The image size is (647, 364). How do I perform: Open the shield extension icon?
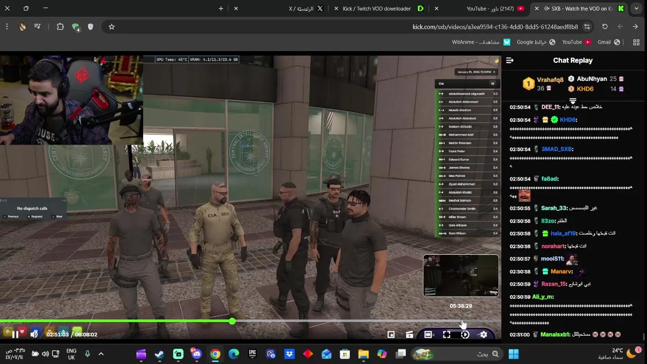90,27
